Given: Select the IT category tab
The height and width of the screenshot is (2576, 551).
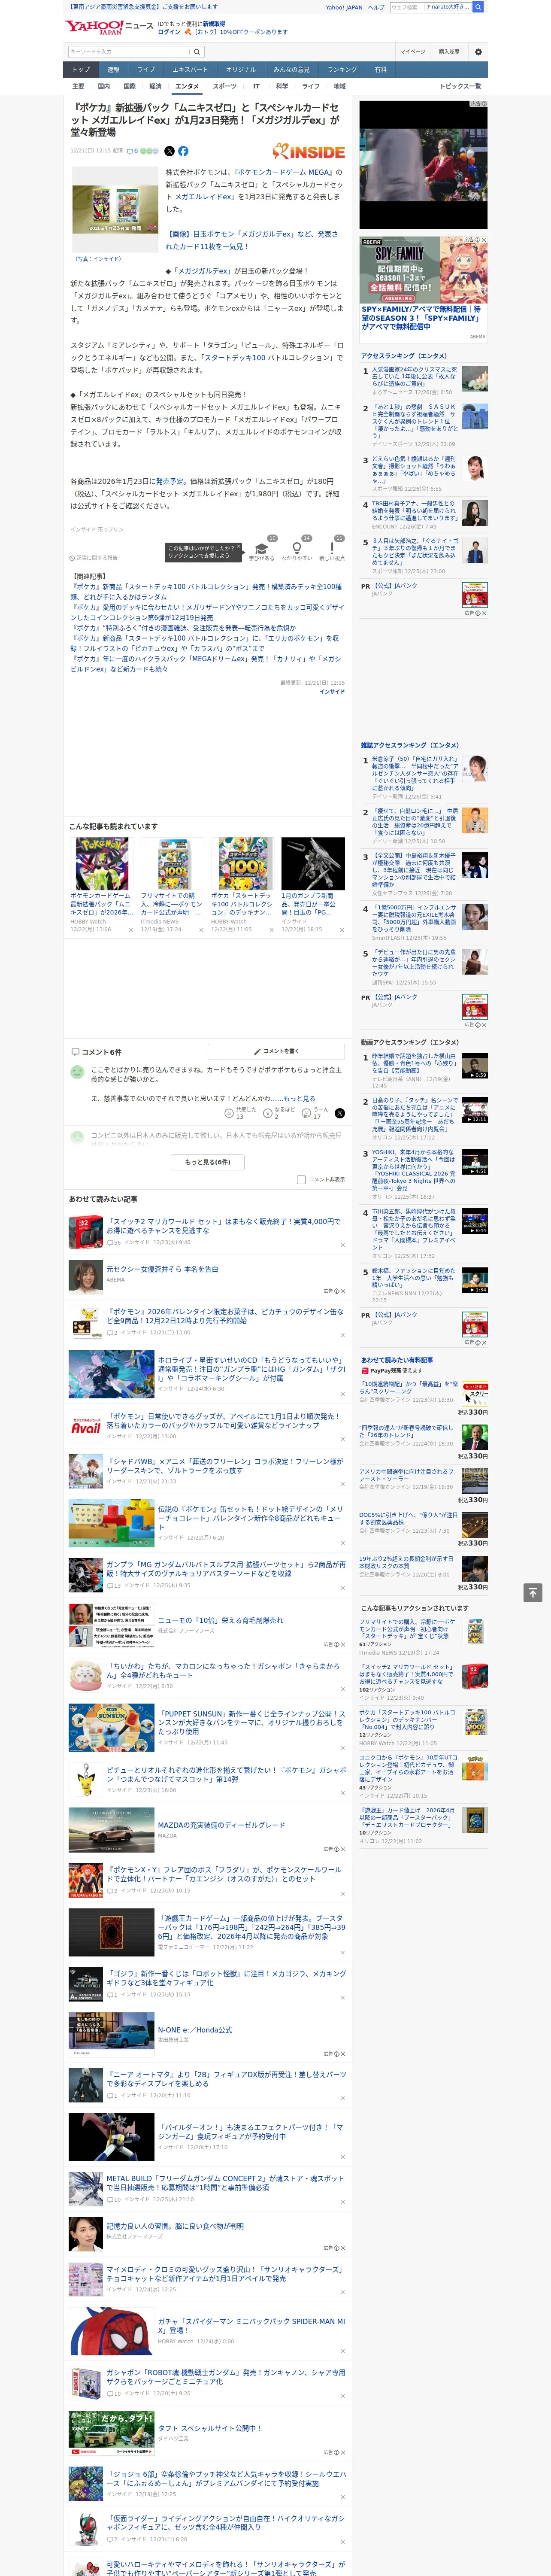Looking at the screenshot, I should tap(256, 86).
